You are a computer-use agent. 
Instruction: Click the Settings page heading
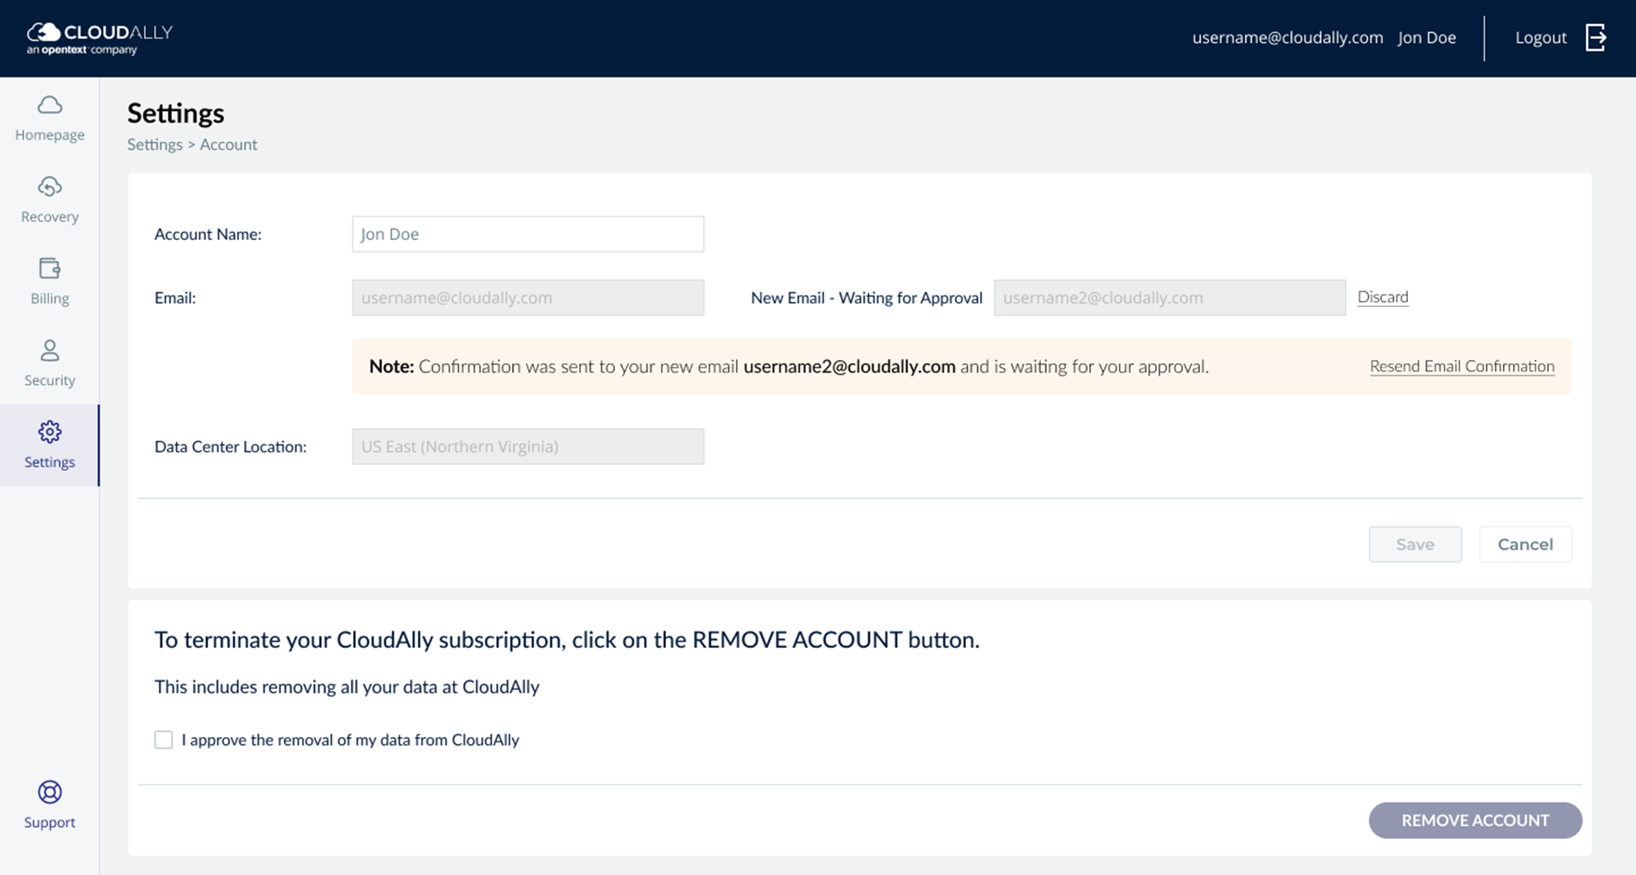tap(176, 113)
